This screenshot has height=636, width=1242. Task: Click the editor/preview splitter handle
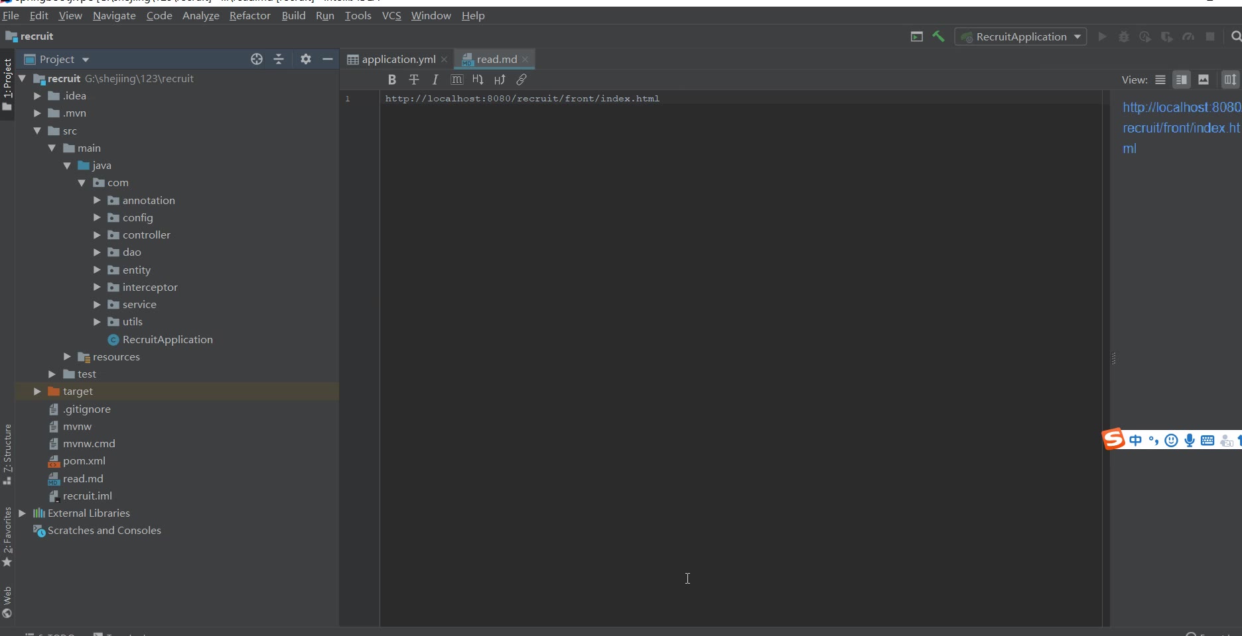click(1113, 358)
